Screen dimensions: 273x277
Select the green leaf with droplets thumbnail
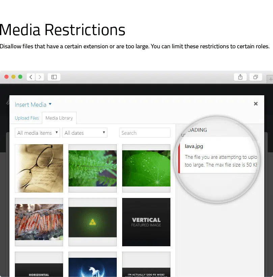(146, 168)
